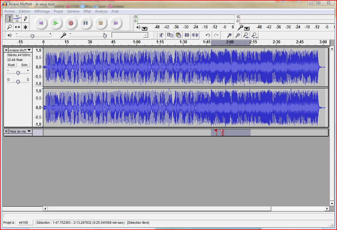337x230 pixels.
Task: Select the Time Shift tool
Action: [x=17, y=27]
